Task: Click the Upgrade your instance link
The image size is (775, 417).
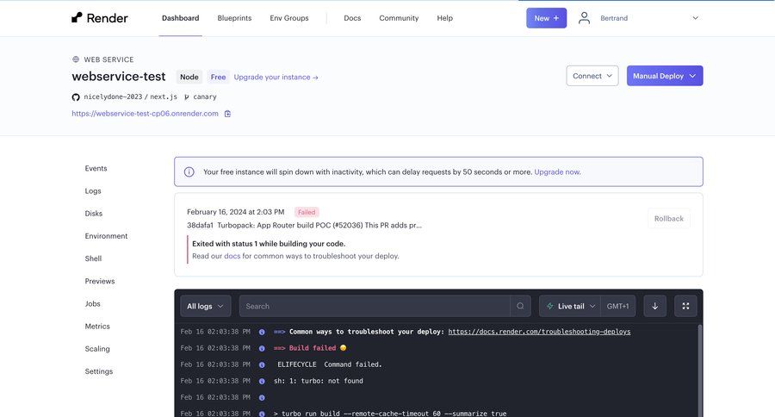Action: coord(276,77)
